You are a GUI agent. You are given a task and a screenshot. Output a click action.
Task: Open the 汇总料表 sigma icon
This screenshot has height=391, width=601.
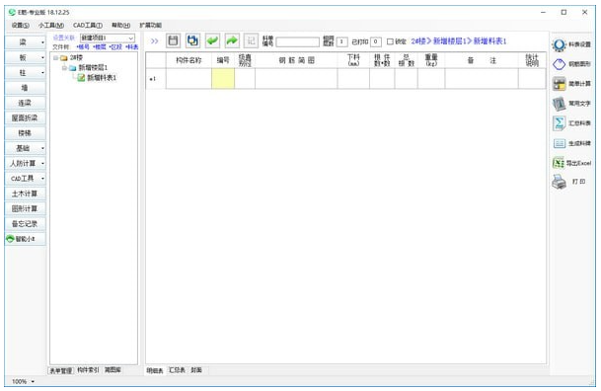coord(559,123)
